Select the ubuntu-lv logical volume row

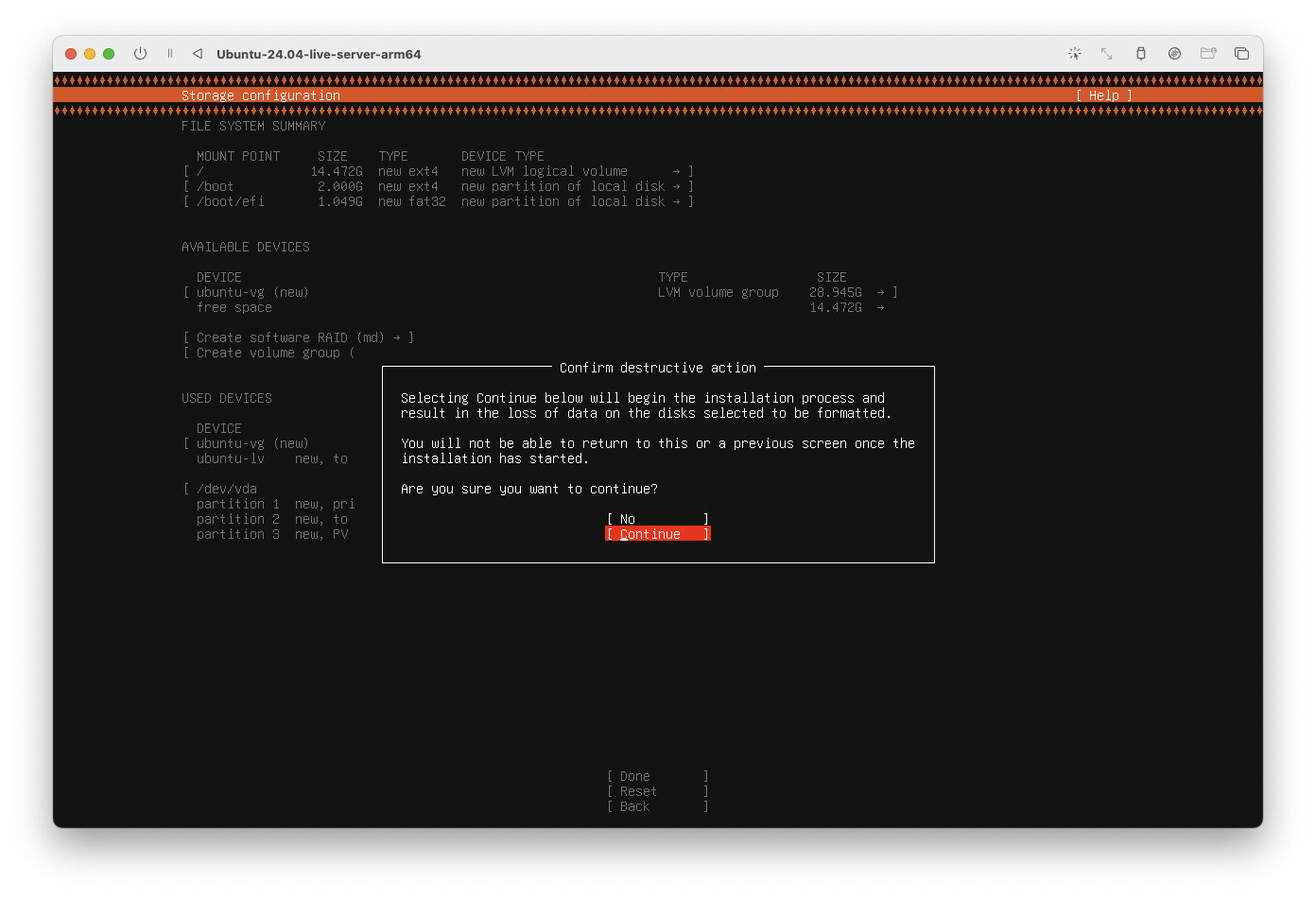click(x=272, y=458)
